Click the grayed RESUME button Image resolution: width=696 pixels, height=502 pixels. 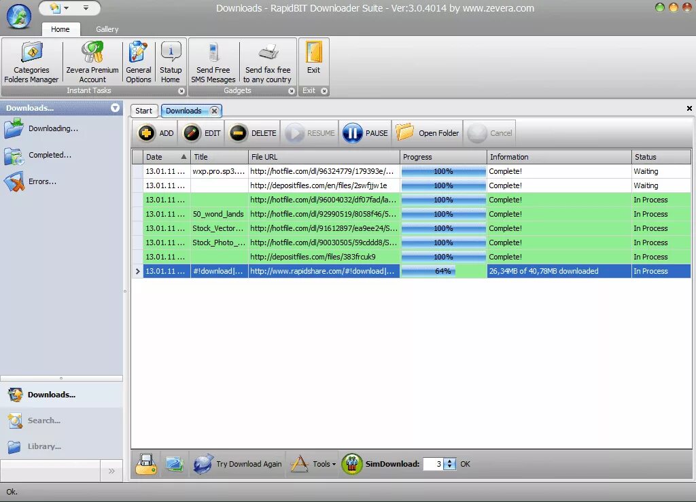(x=310, y=133)
